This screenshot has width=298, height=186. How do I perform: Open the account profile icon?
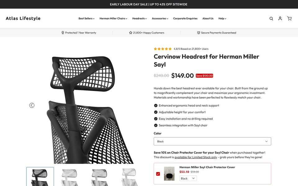(280, 19)
